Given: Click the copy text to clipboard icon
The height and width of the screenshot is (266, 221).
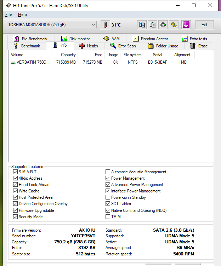Looking at the screenshot, I should tap(142, 25).
